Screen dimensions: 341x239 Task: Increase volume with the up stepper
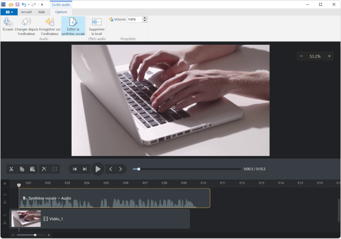145,18
